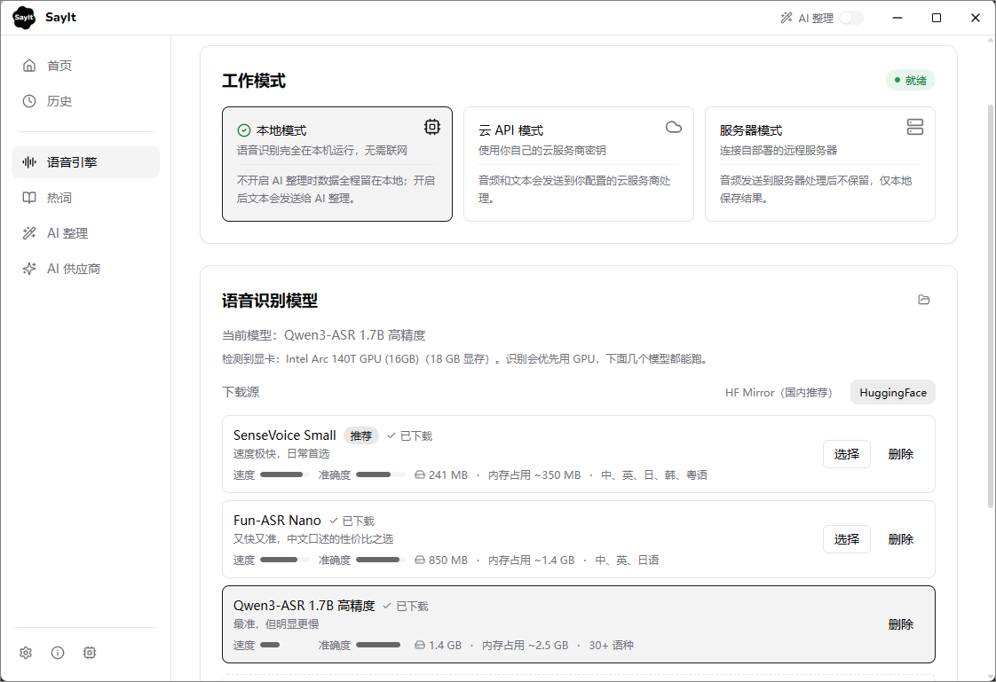This screenshot has width=996, height=682.
Task: Click the disk icon beside 1.4 GB
Action: point(419,645)
